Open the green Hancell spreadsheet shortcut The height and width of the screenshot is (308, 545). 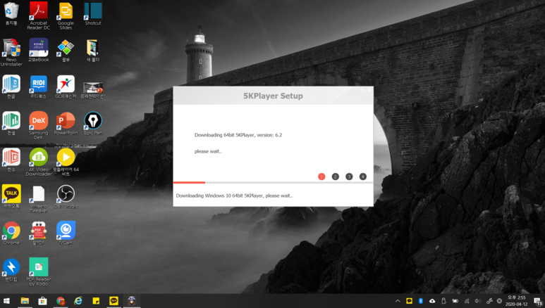[11, 123]
